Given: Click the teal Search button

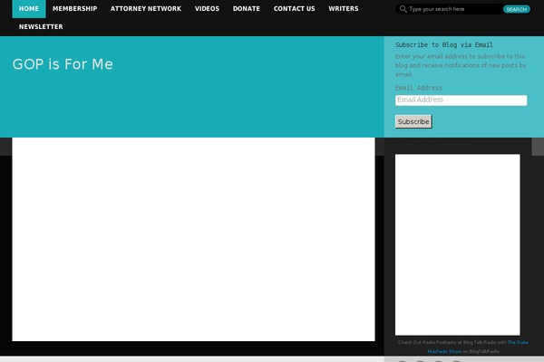Looking at the screenshot, I should coord(516,9).
